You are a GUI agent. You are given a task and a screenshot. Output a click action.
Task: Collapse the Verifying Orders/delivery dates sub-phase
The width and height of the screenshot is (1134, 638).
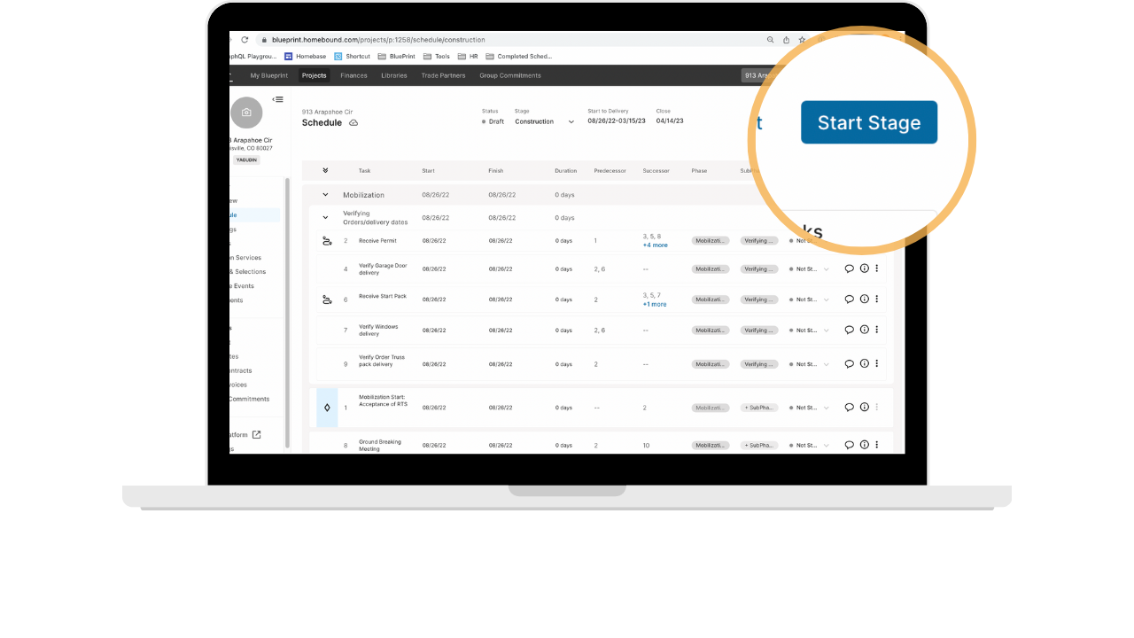(325, 217)
